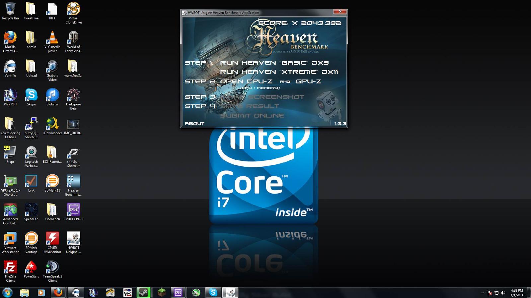The image size is (531, 298).
Task: Select the Darkspore Beta desktop icon
Action: tap(73, 99)
